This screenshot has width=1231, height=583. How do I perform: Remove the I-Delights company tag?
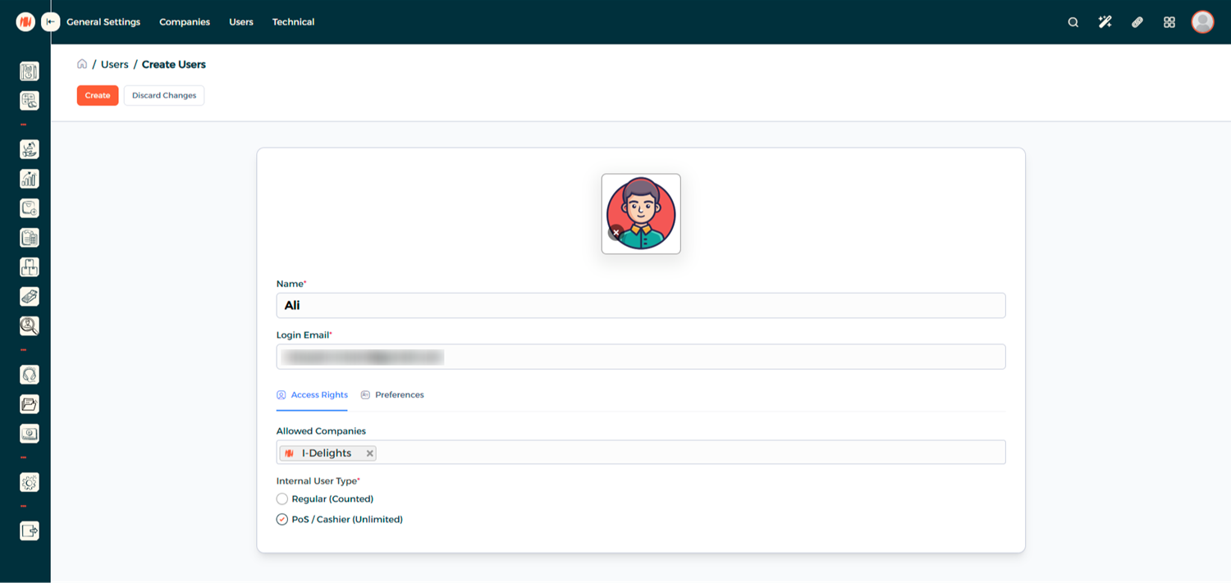click(370, 453)
